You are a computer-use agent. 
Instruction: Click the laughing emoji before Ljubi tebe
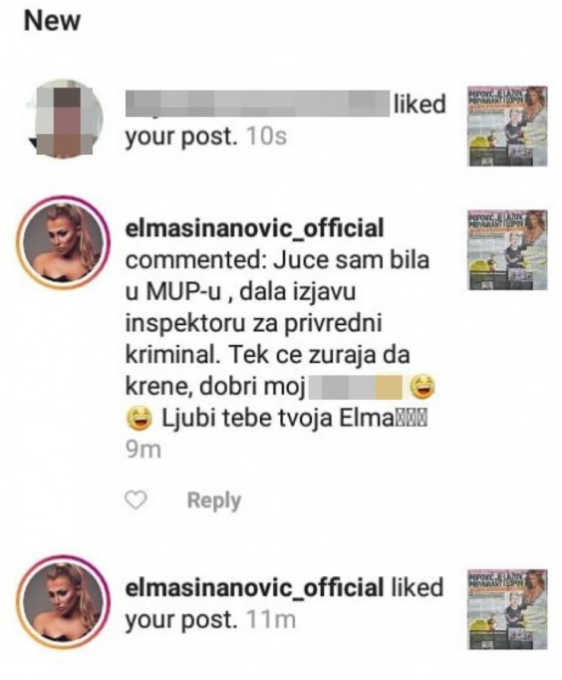tap(139, 418)
